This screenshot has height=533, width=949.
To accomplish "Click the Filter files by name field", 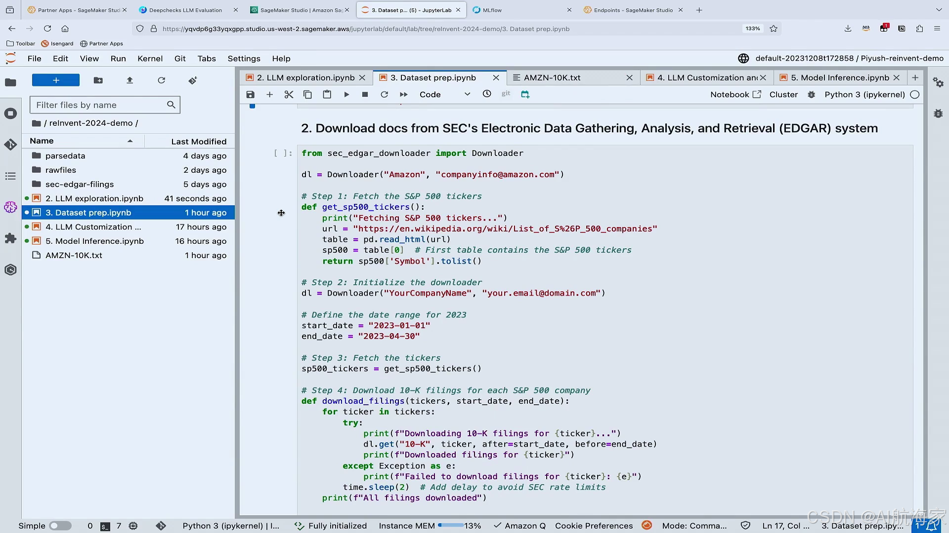I will 99,105.
